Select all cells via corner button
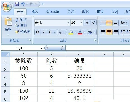 5,54
